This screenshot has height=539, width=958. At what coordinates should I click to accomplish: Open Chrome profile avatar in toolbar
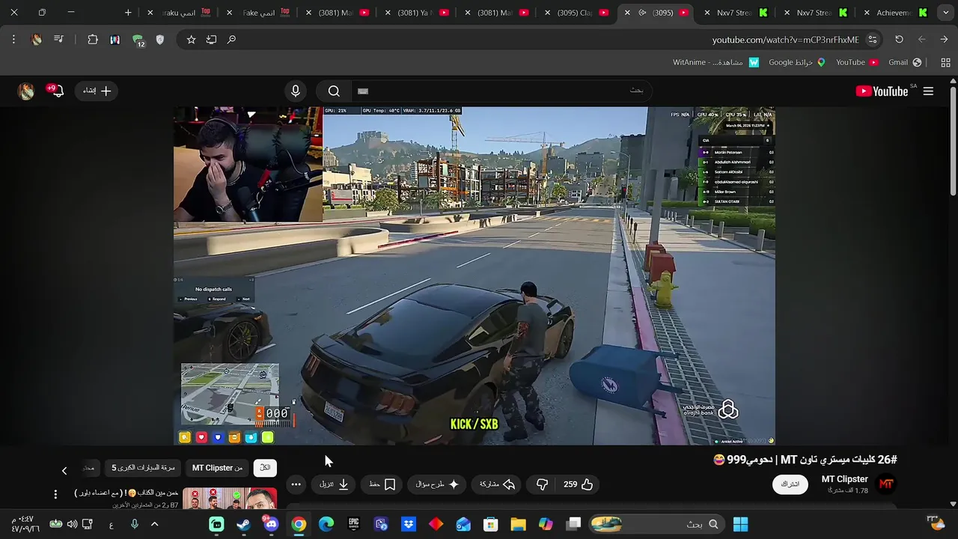pos(36,40)
